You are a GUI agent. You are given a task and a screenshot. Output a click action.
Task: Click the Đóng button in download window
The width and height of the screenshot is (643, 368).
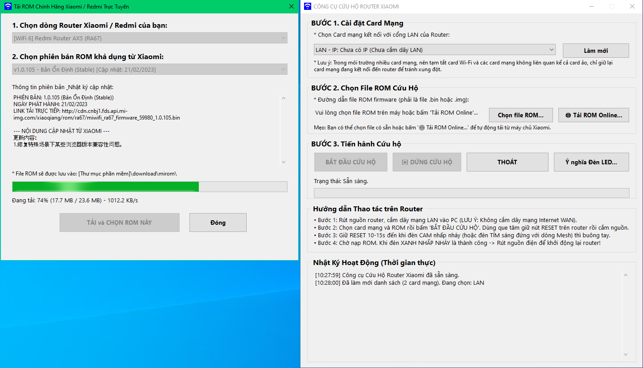tap(218, 223)
